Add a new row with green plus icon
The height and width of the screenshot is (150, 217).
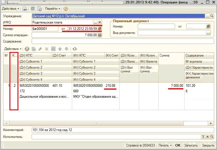(x=27, y=49)
